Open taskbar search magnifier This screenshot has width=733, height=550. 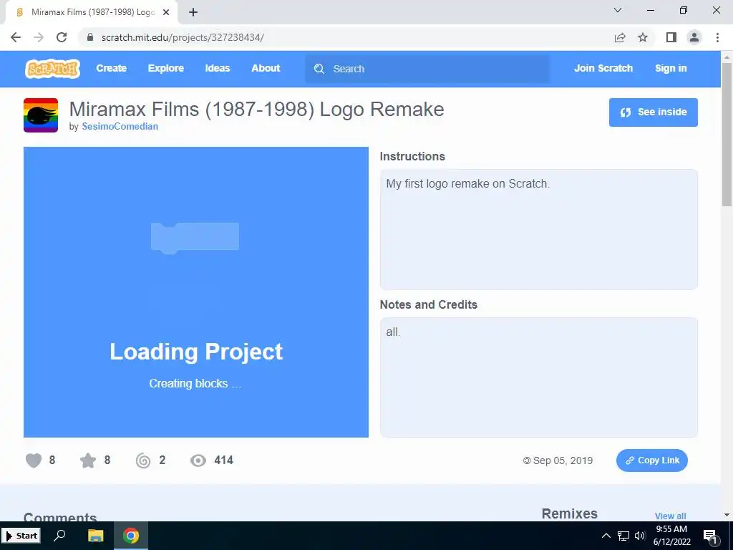pyautogui.click(x=59, y=536)
